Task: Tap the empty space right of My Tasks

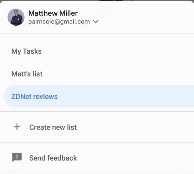Action: (125, 51)
